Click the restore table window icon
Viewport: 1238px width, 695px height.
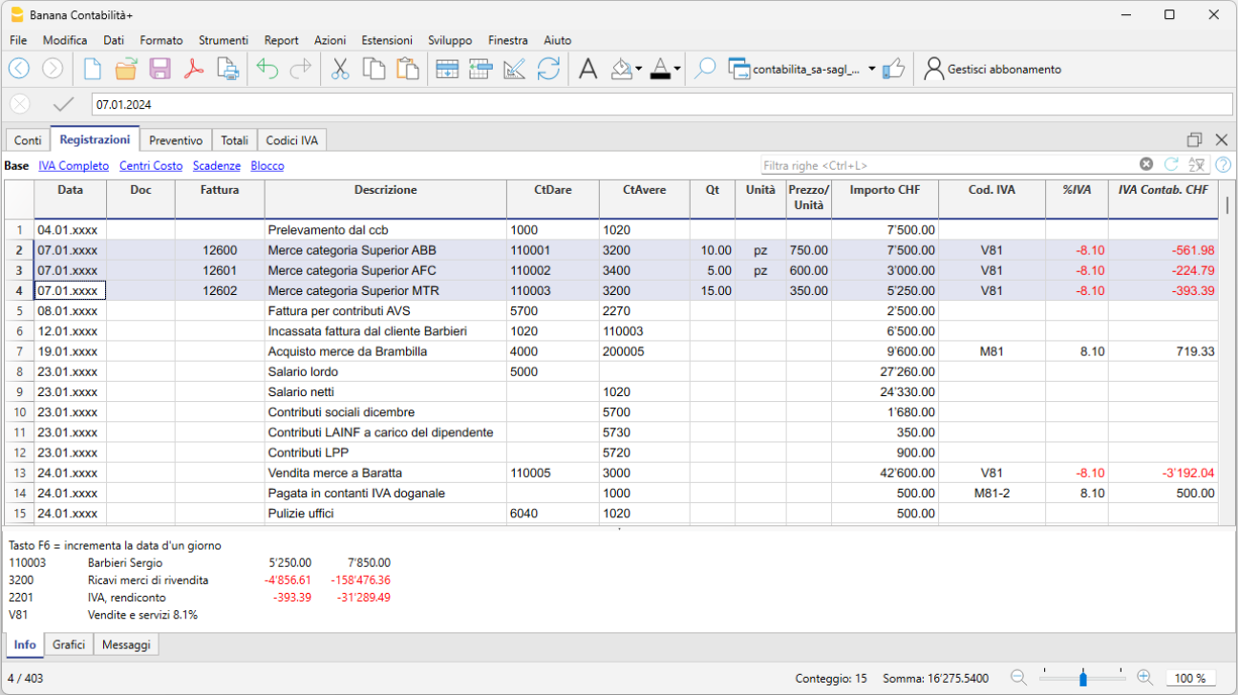pos(1194,139)
